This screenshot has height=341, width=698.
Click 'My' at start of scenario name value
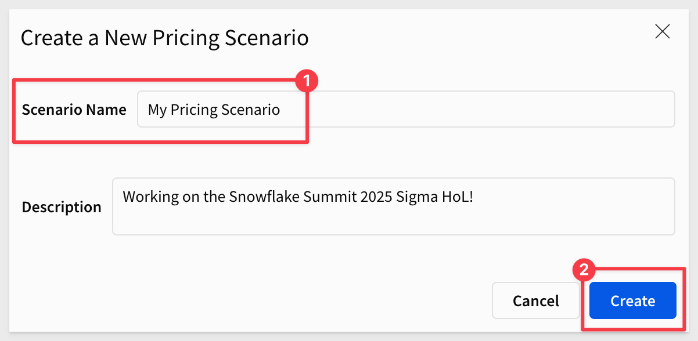[x=157, y=110]
